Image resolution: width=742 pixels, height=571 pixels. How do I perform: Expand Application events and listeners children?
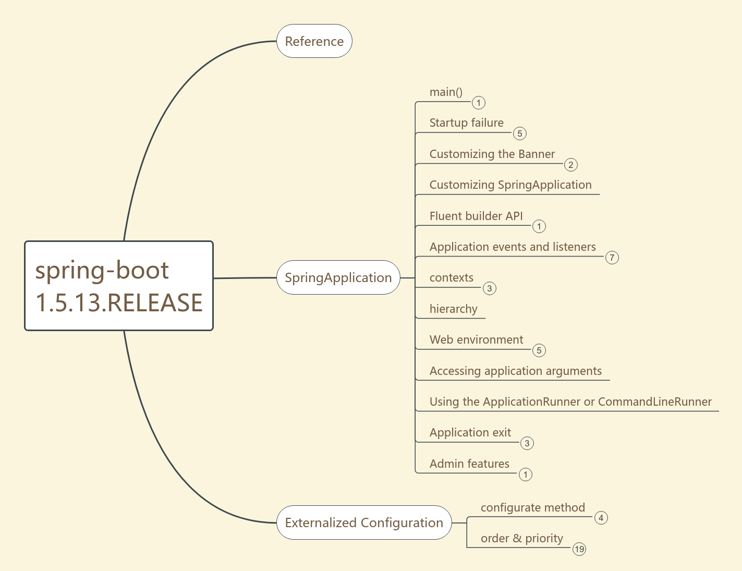(612, 257)
